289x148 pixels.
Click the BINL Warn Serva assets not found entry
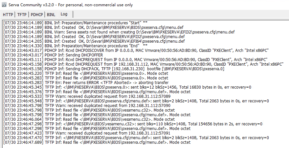119,32
